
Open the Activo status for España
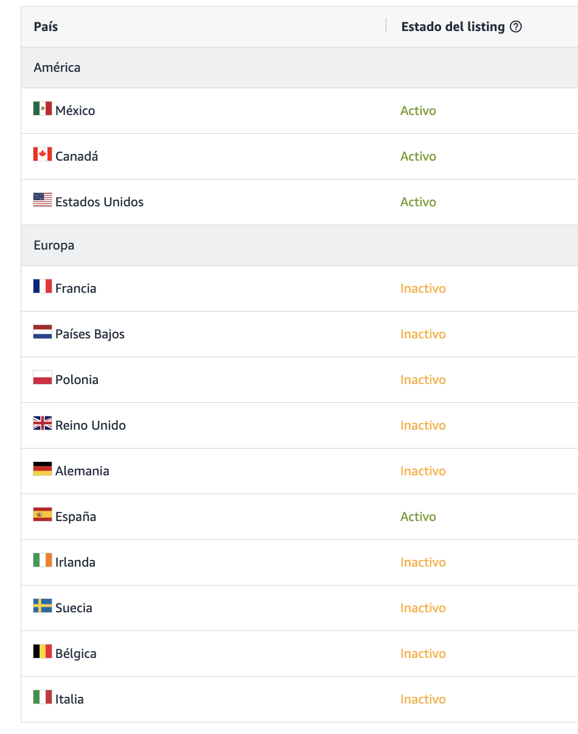(x=418, y=517)
